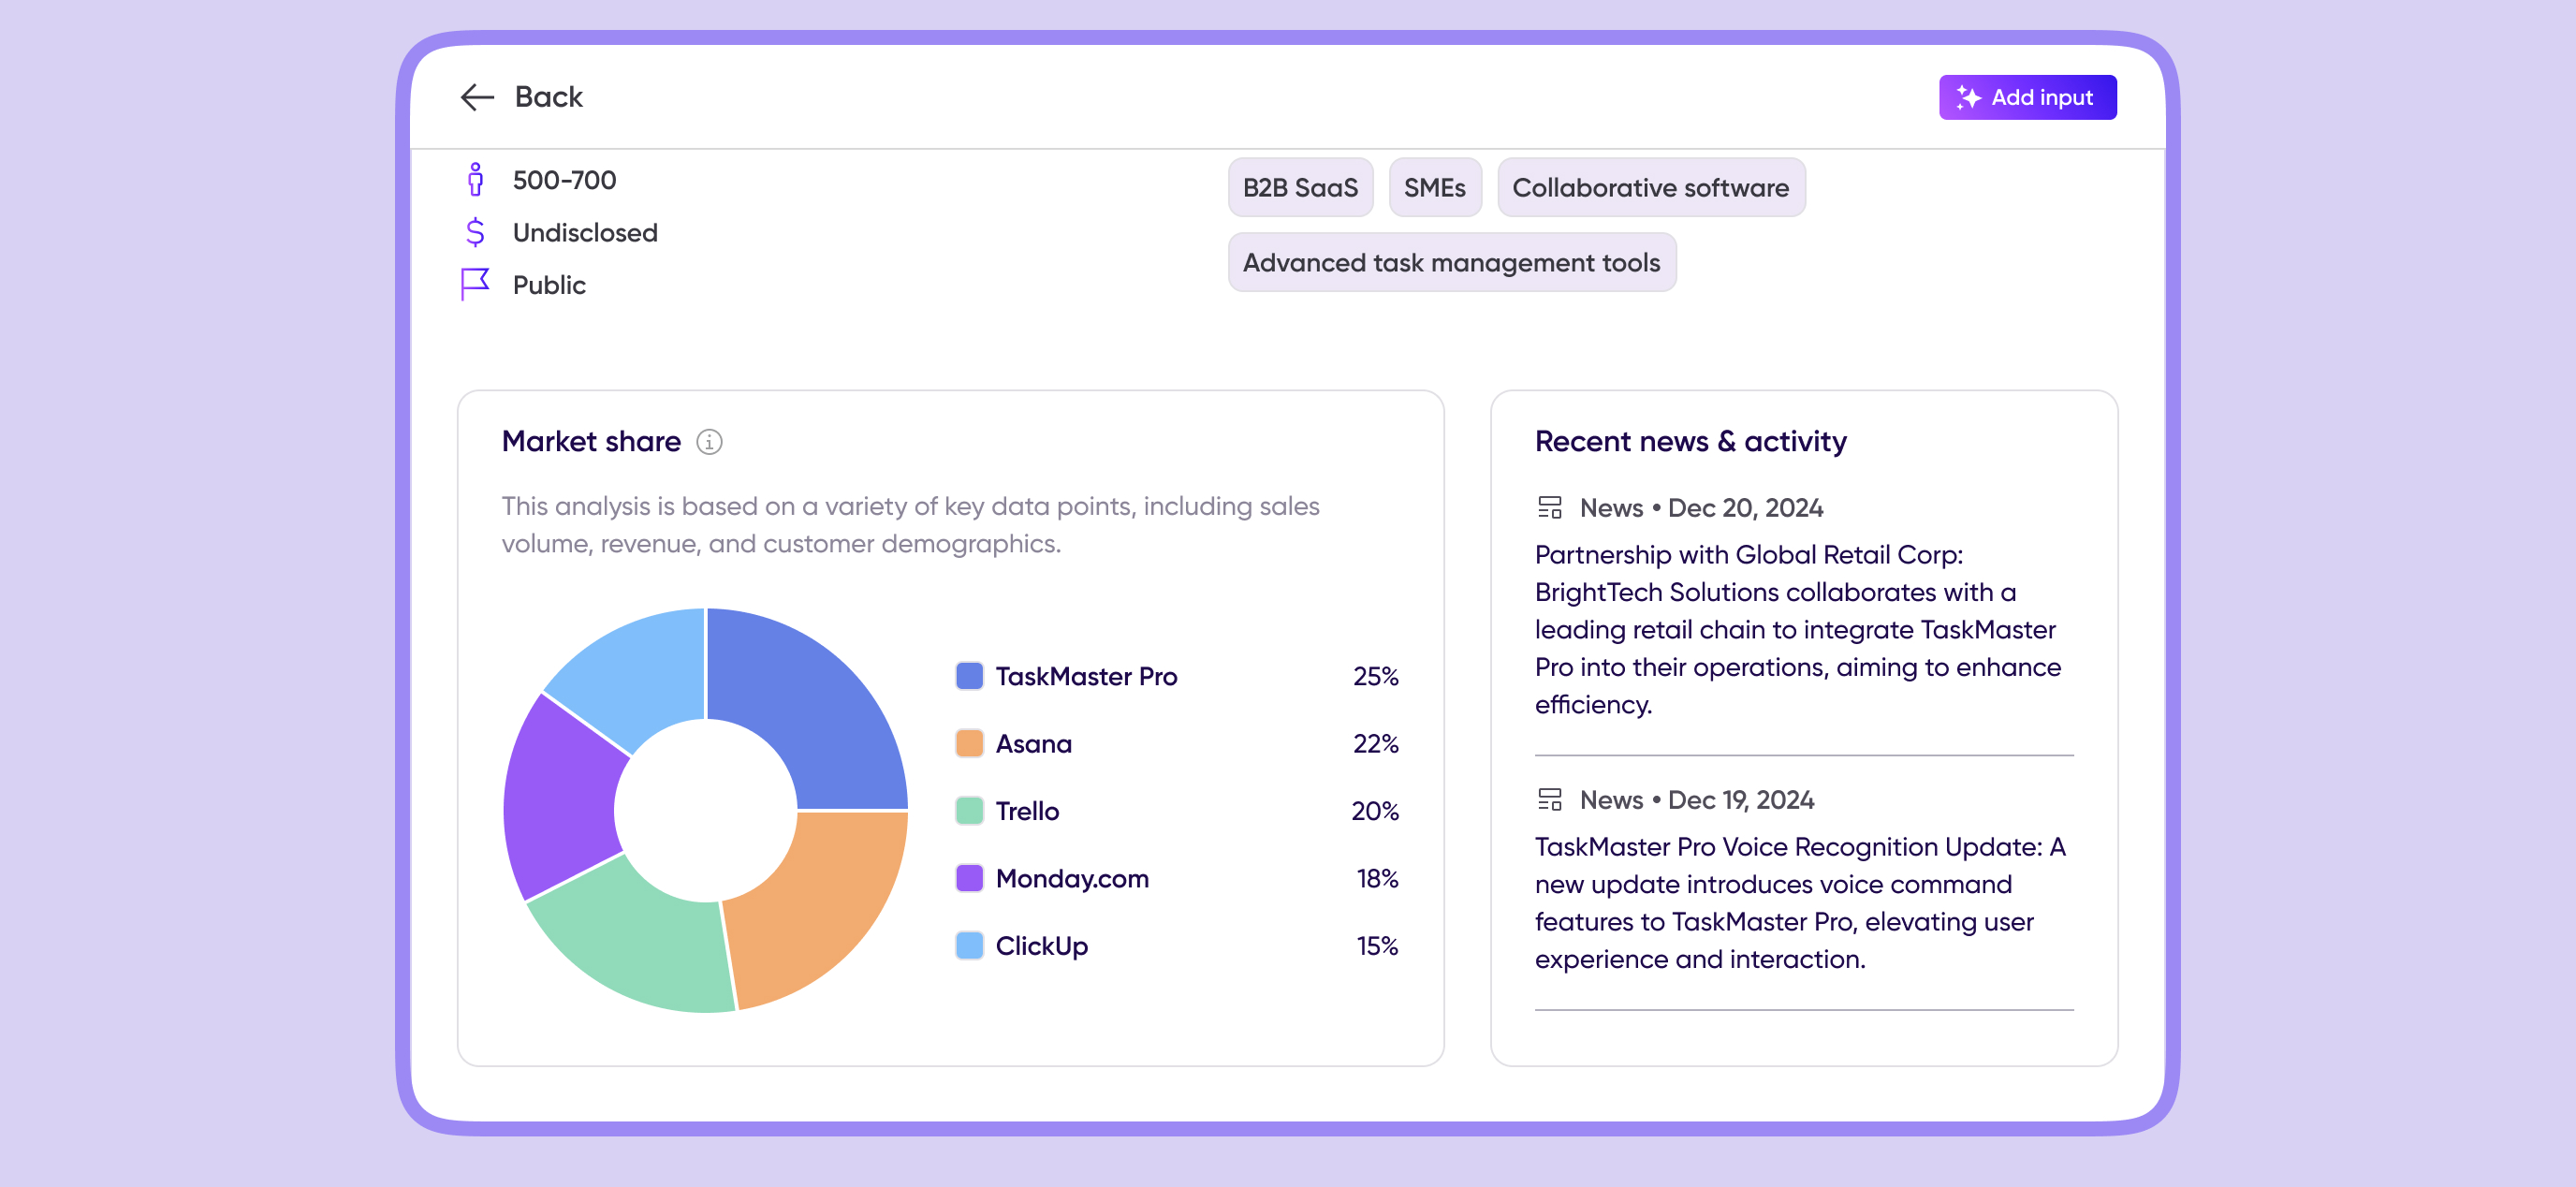Click the Monday.com purple legend swatch
The image size is (2576, 1187).
[969, 878]
